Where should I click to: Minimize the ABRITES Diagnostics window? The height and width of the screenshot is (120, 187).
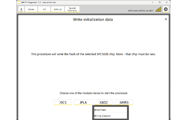pos(152,2)
